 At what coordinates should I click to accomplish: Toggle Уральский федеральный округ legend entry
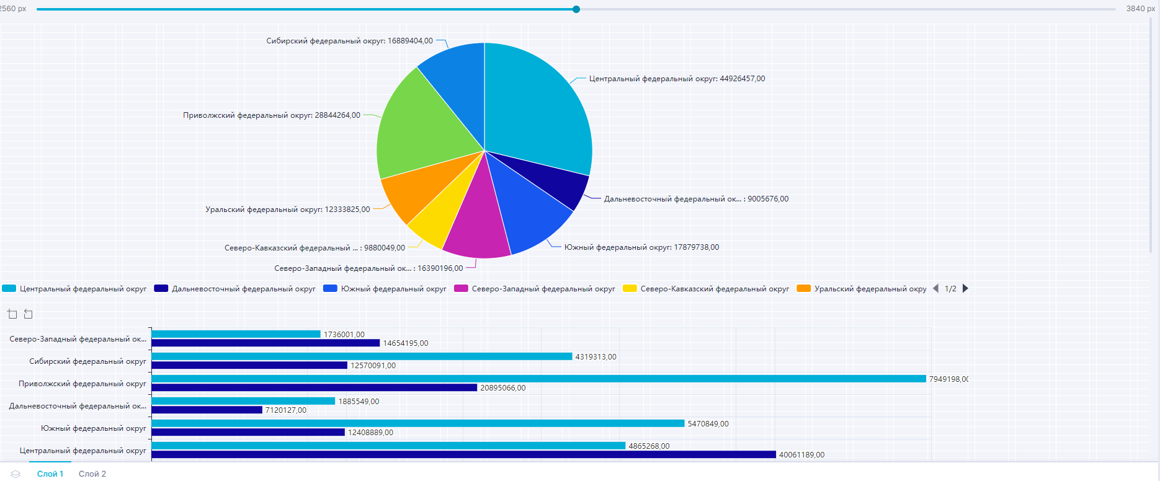(x=862, y=289)
